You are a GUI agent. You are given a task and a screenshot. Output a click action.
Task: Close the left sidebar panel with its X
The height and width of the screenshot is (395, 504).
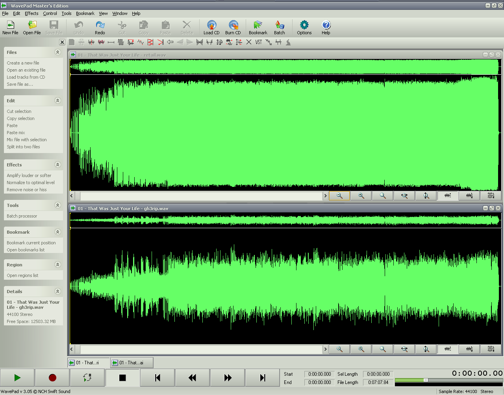(x=62, y=42)
